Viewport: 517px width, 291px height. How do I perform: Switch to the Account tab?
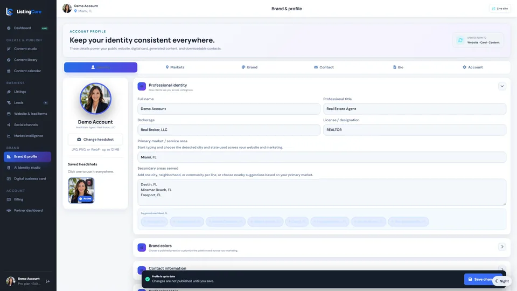472,67
